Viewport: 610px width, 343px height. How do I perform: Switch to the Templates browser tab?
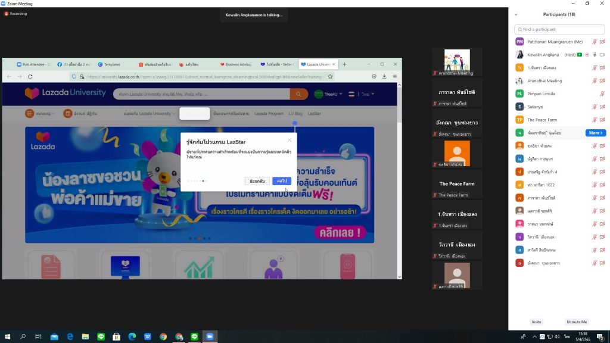click(110, 64)
